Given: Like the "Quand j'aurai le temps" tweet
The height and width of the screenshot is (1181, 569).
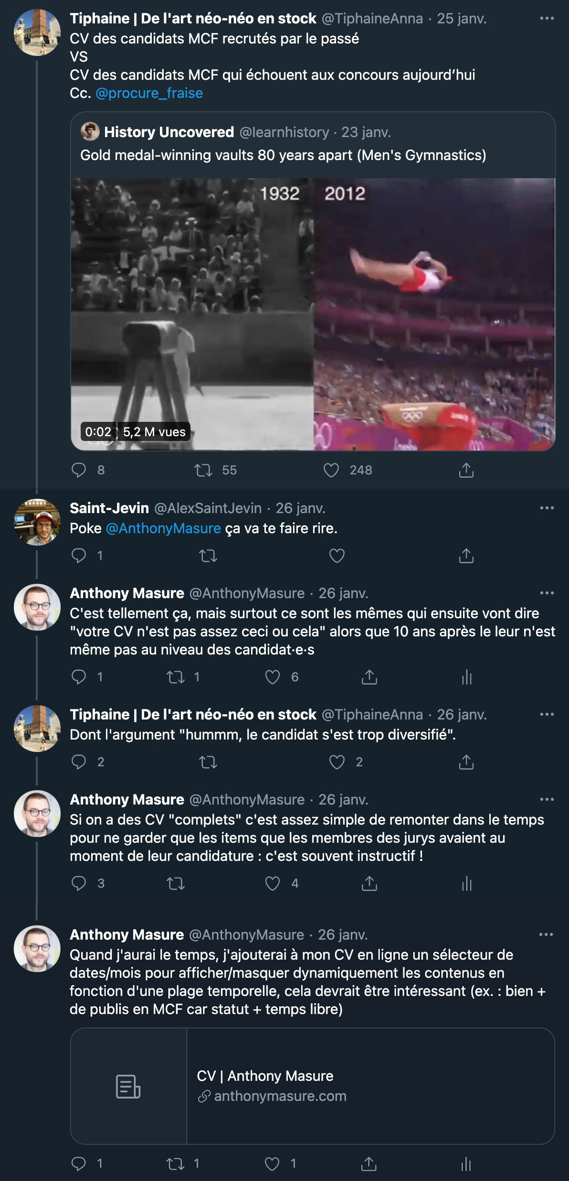Looking at the screenshot, I should 272,1163.
